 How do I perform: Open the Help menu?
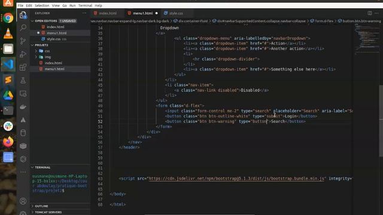(98, 5)
